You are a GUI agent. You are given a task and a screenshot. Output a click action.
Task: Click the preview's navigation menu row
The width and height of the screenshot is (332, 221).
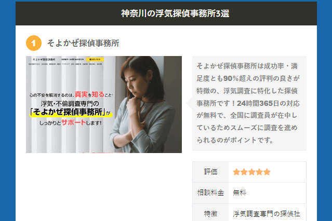point(65,64)
